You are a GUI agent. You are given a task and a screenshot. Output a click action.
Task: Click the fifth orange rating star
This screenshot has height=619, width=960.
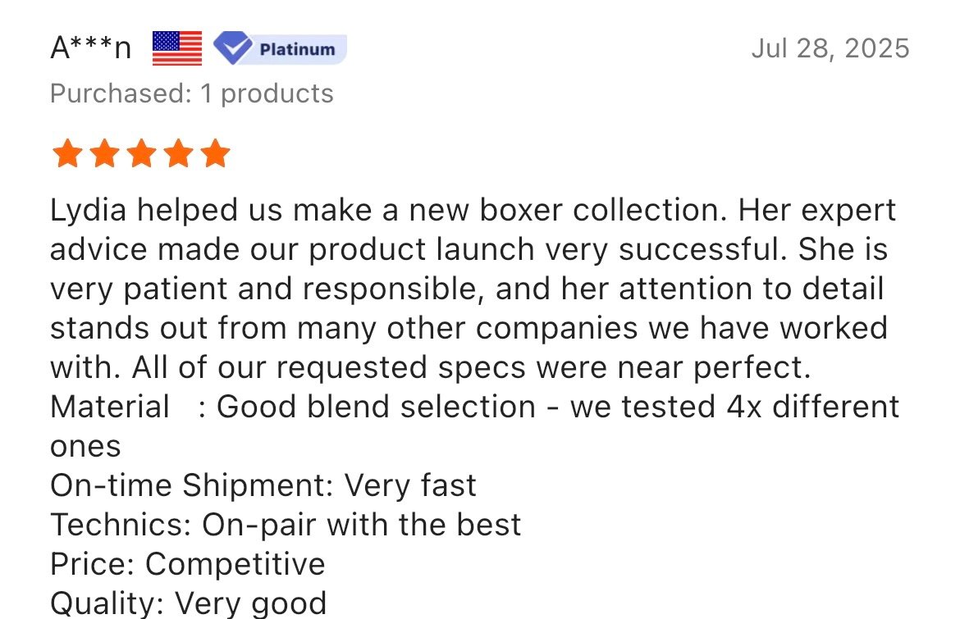[215, 153]
